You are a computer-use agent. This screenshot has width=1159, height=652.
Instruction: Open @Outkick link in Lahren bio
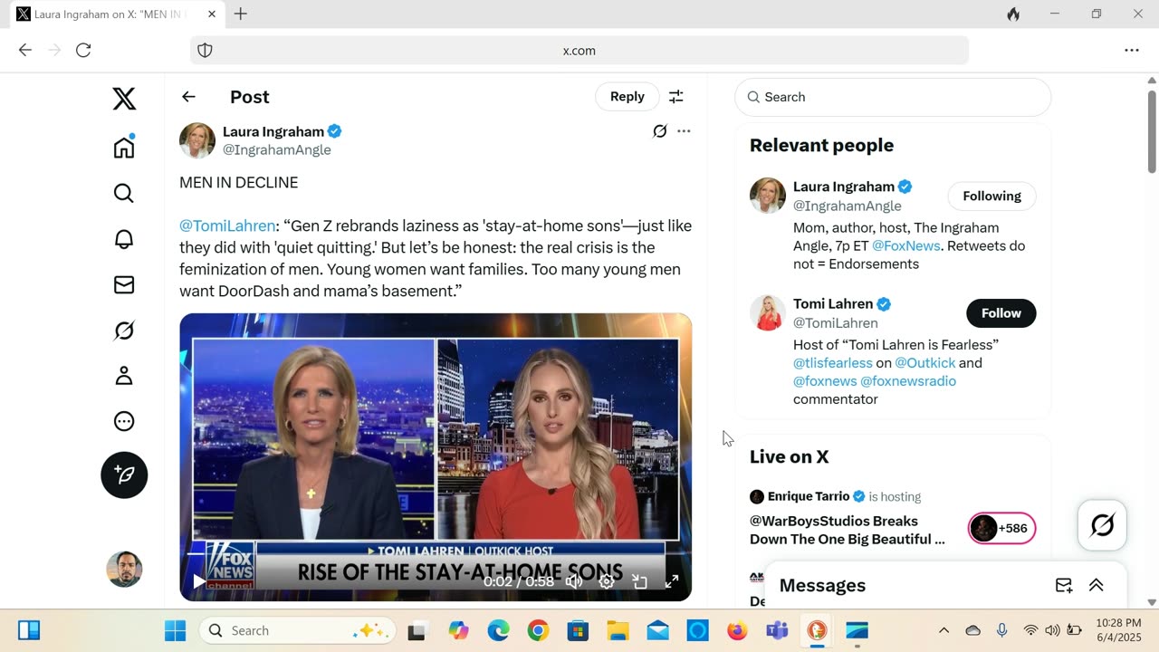click(x=924, y=363)
